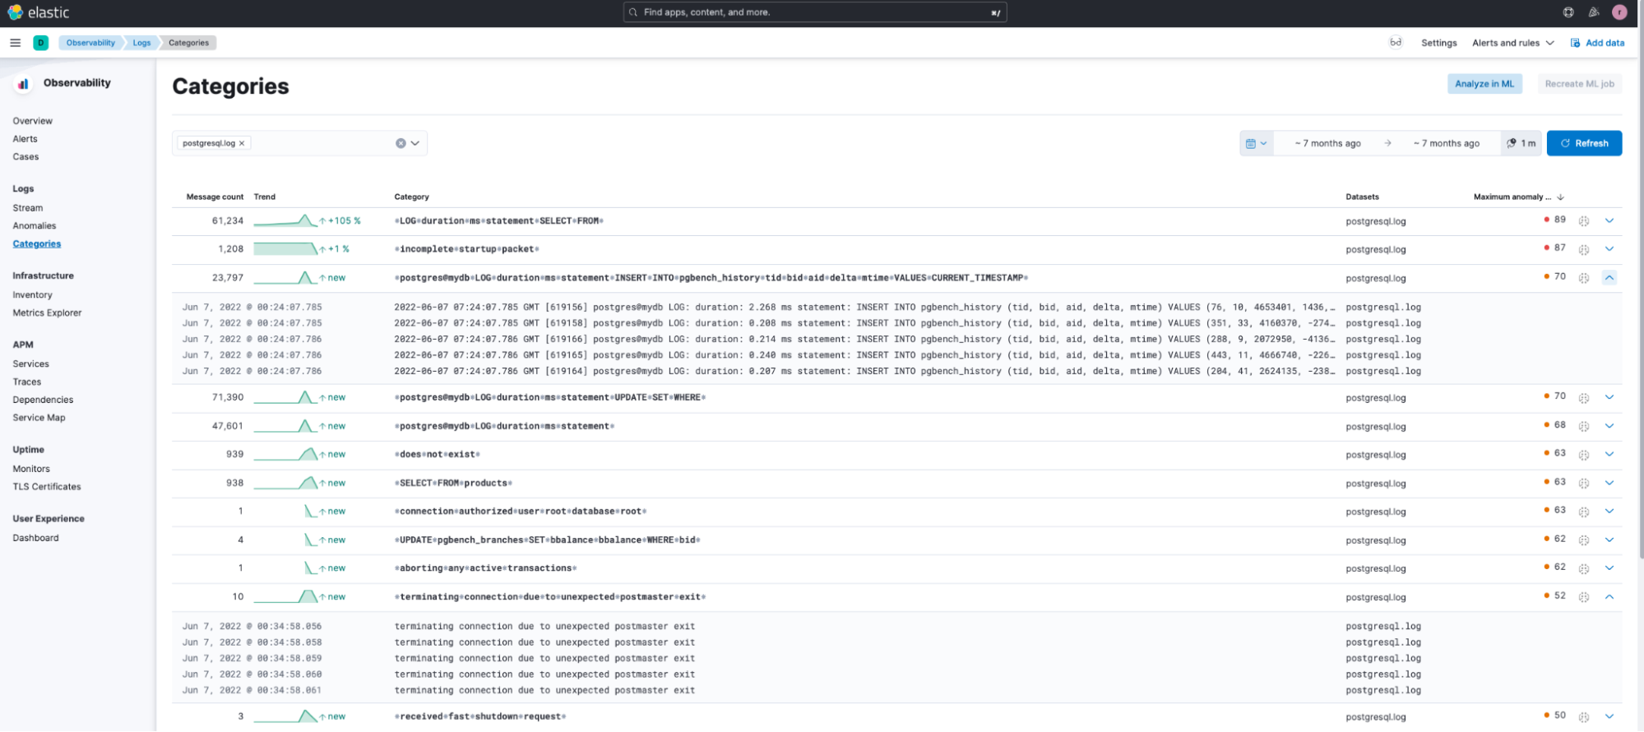Screen dimensions: 1644x732
Task: Open the newsfeed party icon
Action: (x=1594, y=12)
